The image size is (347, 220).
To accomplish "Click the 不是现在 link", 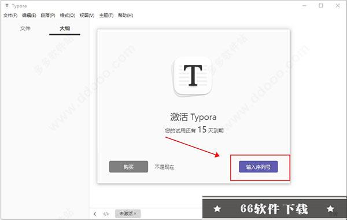I will [164, 167].
